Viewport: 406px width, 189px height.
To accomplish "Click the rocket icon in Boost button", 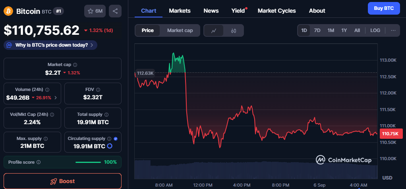I will (53, 181).
